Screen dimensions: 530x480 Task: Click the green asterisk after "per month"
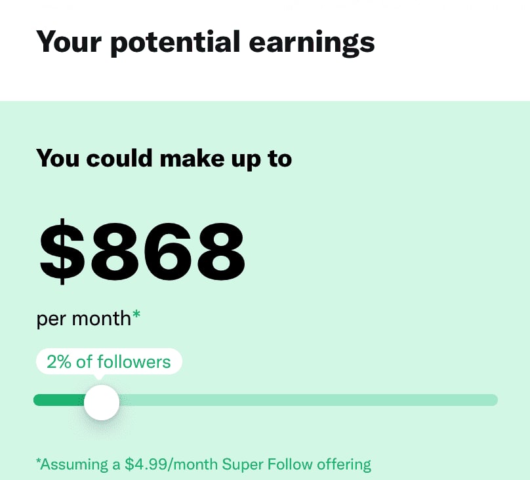[x=136, y=315]
